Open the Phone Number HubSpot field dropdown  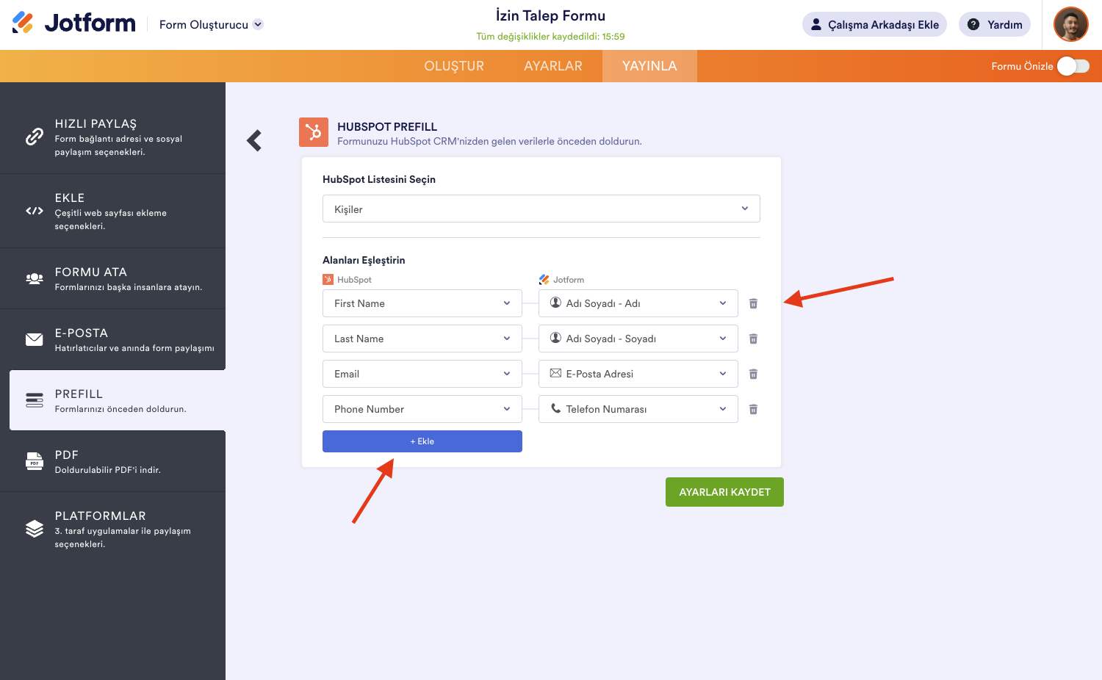point(422,409)
